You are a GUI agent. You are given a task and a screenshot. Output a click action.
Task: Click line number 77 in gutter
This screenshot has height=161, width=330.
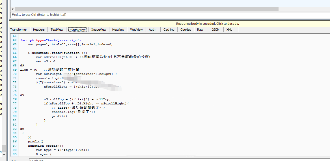tap(15, 103)
